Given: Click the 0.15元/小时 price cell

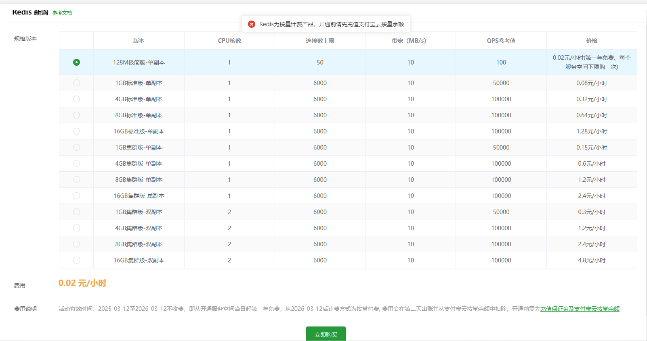Looking at the screenshot, I should pos(592,148).
